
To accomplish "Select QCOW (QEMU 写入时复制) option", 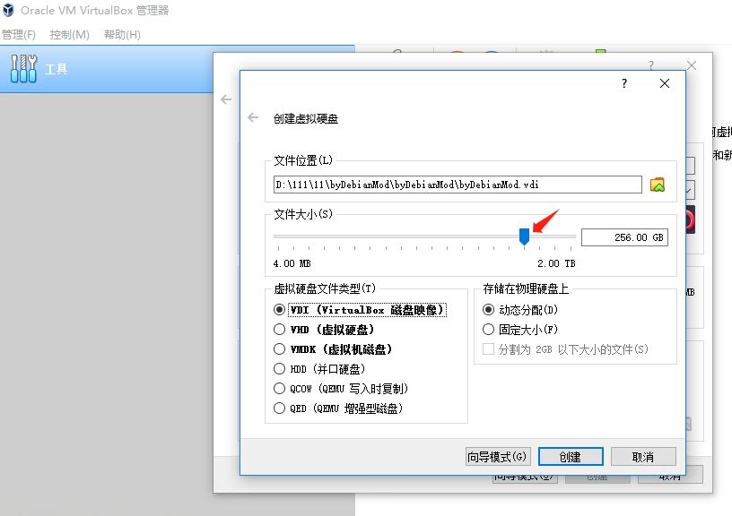I will [279, 388].
